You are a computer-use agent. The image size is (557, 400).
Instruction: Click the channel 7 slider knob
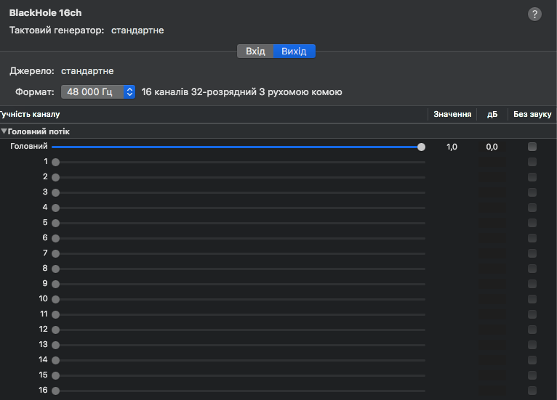(x=55, y=253)
